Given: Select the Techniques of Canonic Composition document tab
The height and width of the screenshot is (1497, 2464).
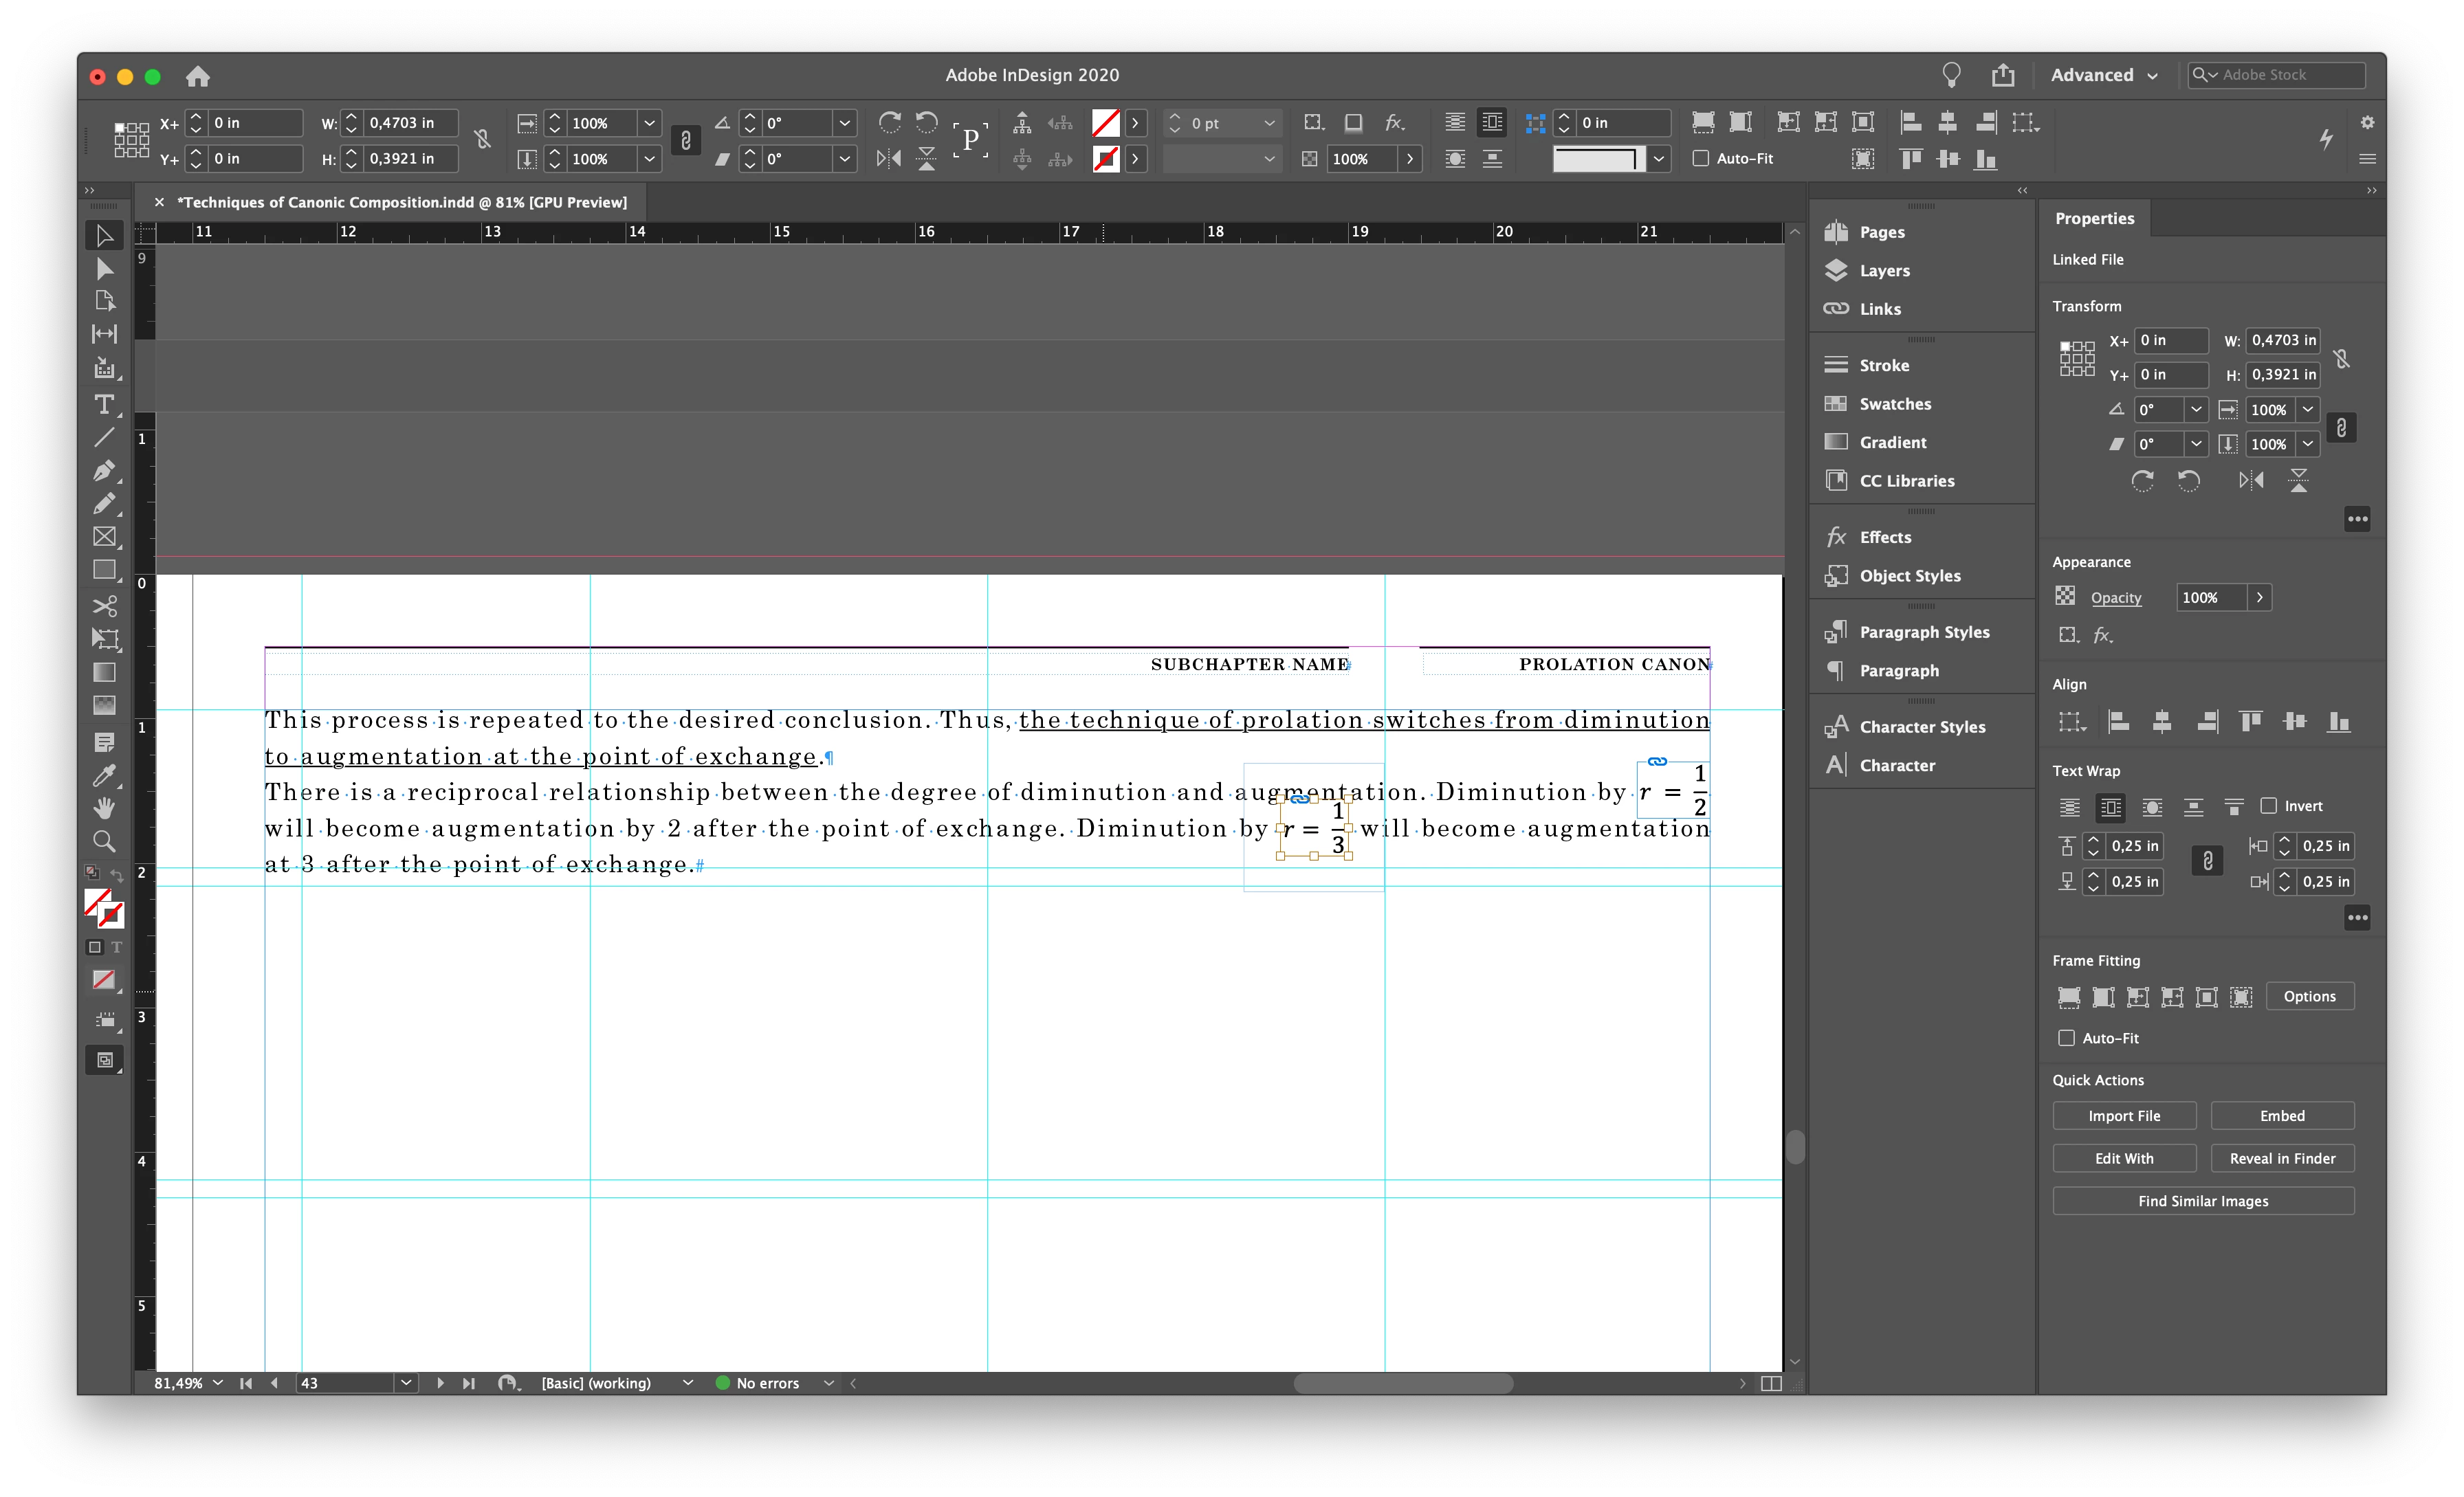Looking at the screenshot, I should coord(401,202).
